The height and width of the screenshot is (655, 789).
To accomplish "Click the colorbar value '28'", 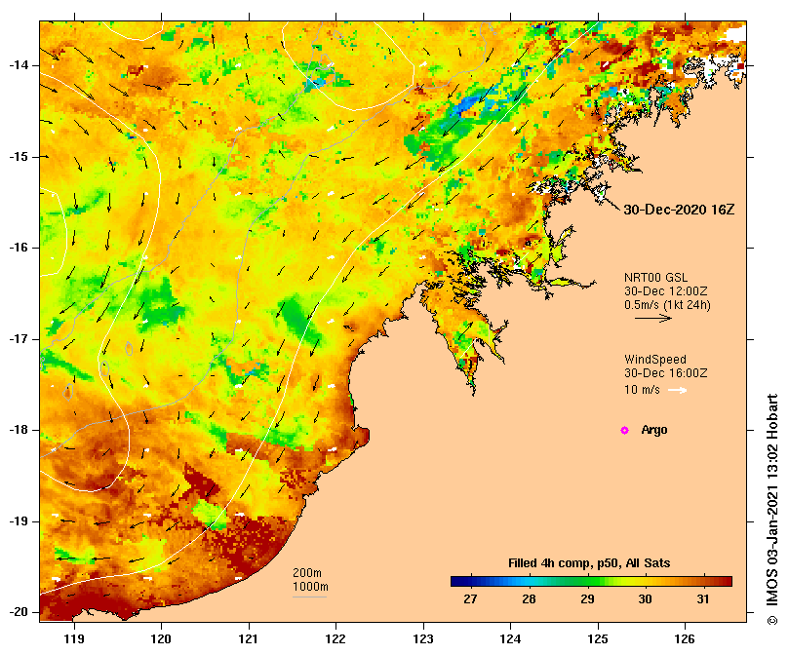I will pos(529,599).
